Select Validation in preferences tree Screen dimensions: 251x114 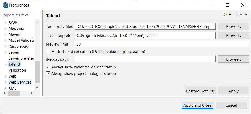pos(17,70)
